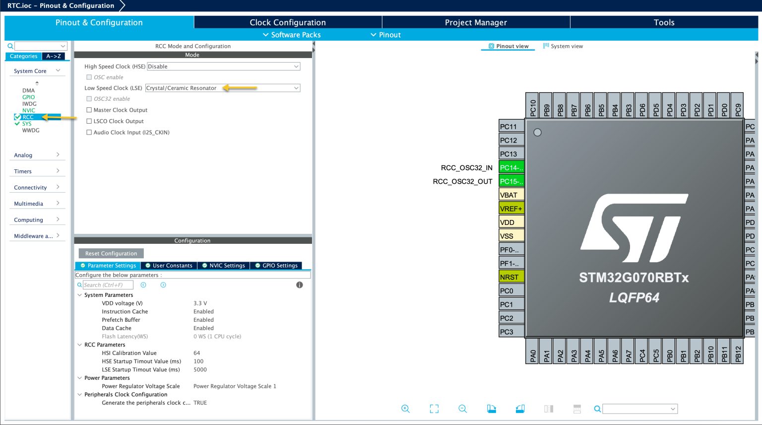Fit the chip diagram to the view
This screenshot has width=762, height=425.
434,409
